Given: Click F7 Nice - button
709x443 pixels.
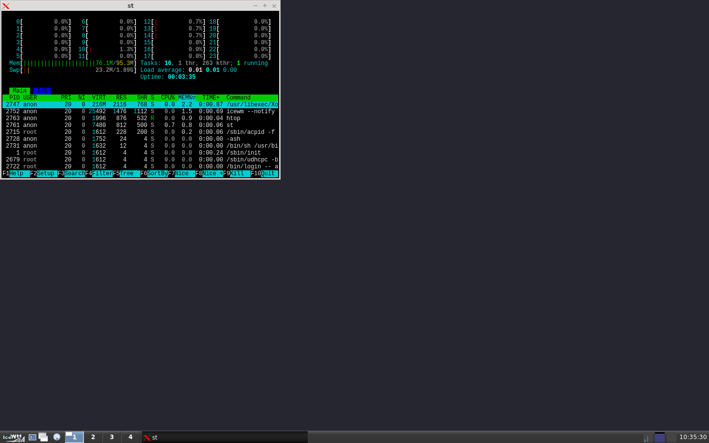Looking at the screenshot, I should (x=182, y=174).
